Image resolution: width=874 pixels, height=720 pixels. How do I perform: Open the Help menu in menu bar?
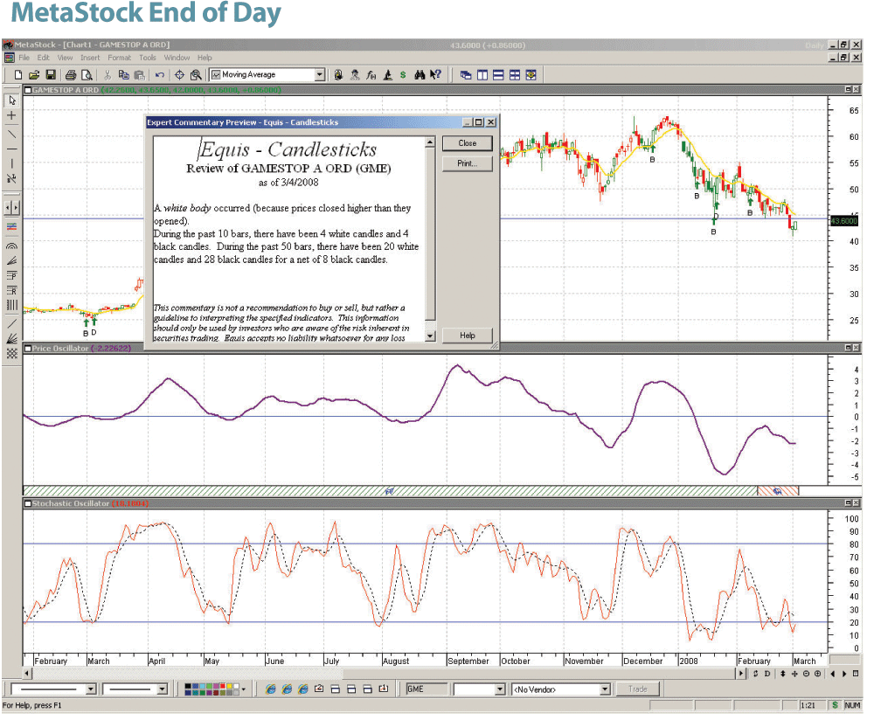click(x=205, y=58)
